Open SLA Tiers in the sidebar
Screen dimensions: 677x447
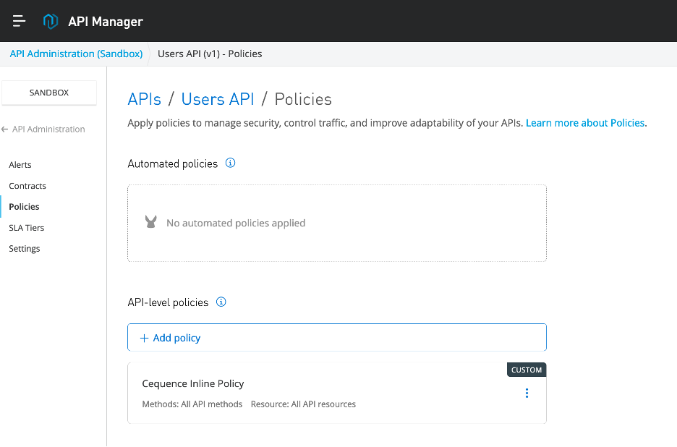tap(26, 228)
